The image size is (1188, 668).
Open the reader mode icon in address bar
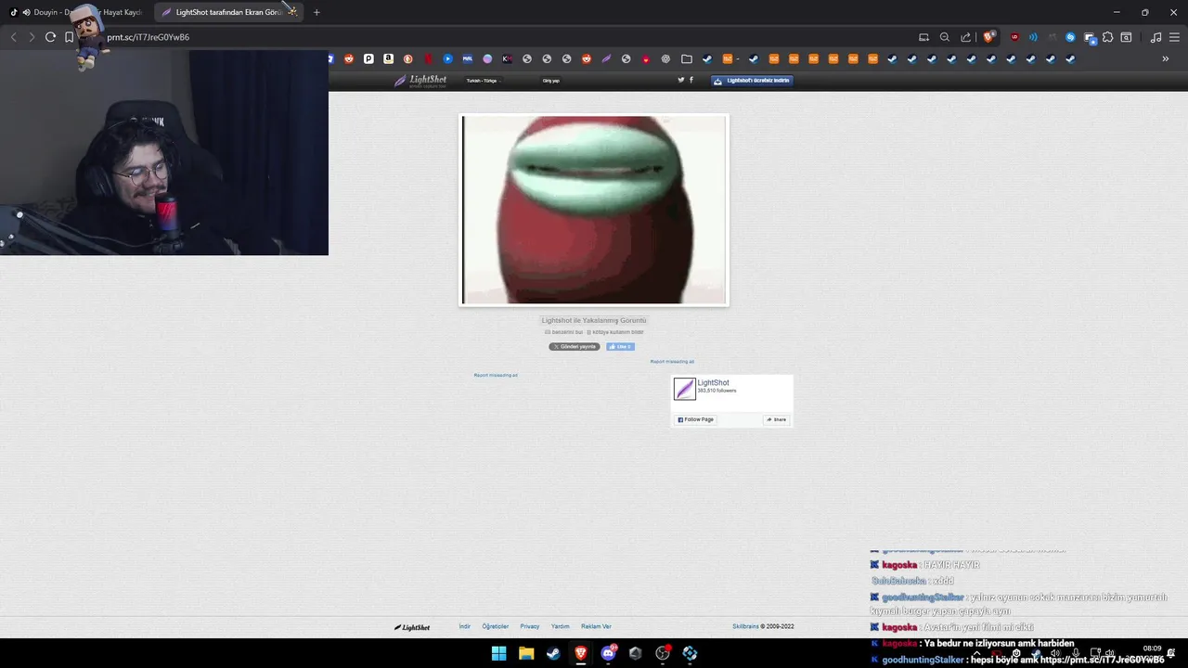pyautogui.click(x=923, y=37)
